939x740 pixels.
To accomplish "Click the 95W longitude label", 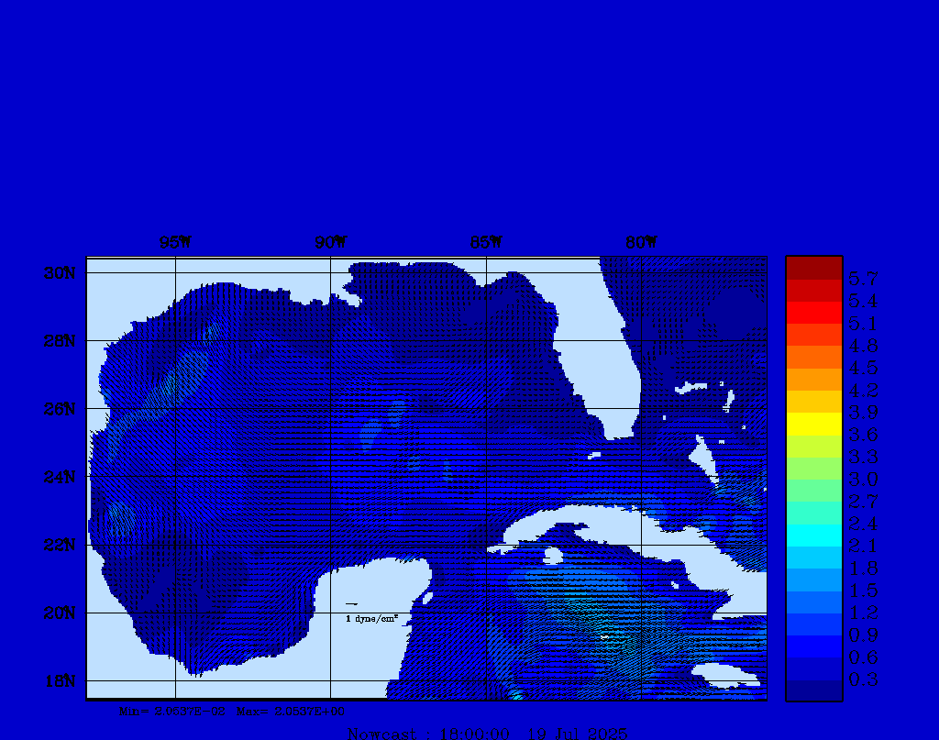I will pos(175,242).
